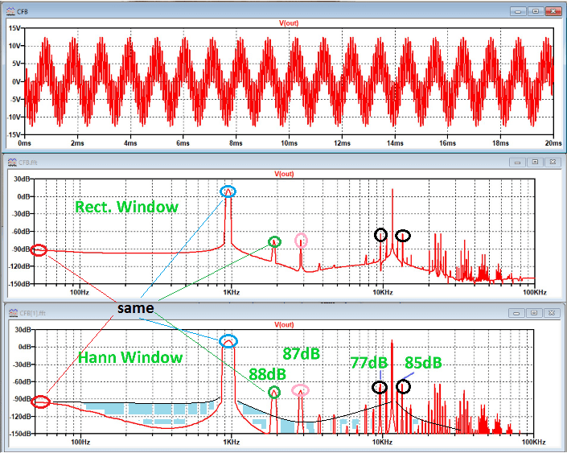Select V(out) trace label in CFB.fft window
567x453 pixels.
(284, 174)
